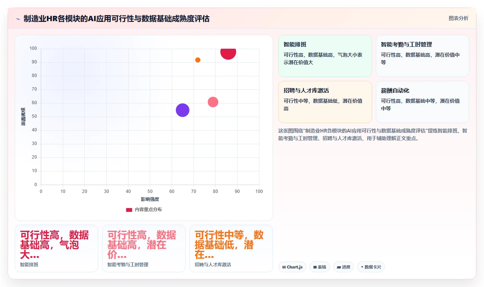Click the red 智能排班 summary card
The height and width of the screenshot is (287, 484).
click(56, 248)
